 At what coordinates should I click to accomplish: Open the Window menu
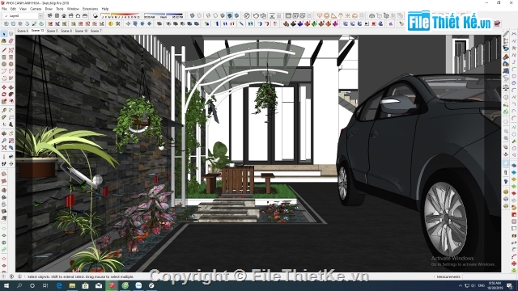[x=73, y=9]
